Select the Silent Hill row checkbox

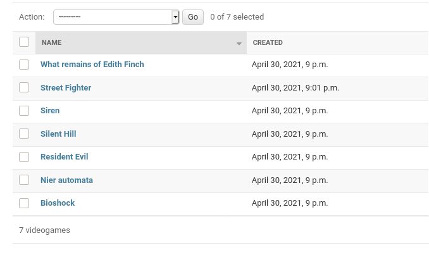[24, 134]
